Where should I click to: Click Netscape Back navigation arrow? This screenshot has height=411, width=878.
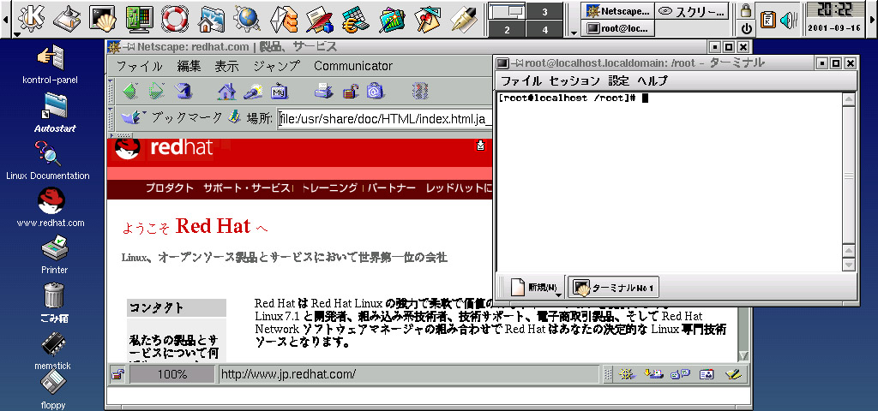130,89
